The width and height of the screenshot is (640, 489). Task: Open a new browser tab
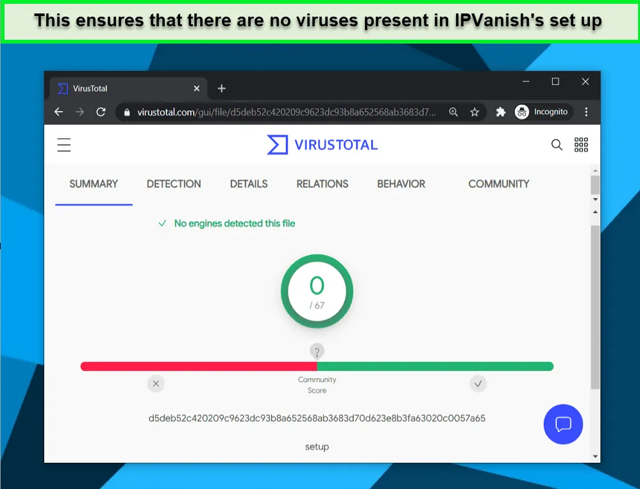(222, 88)
